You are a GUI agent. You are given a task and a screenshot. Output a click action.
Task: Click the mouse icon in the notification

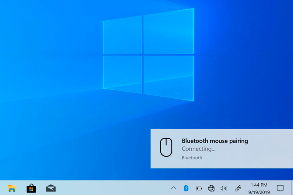point(166,147)
